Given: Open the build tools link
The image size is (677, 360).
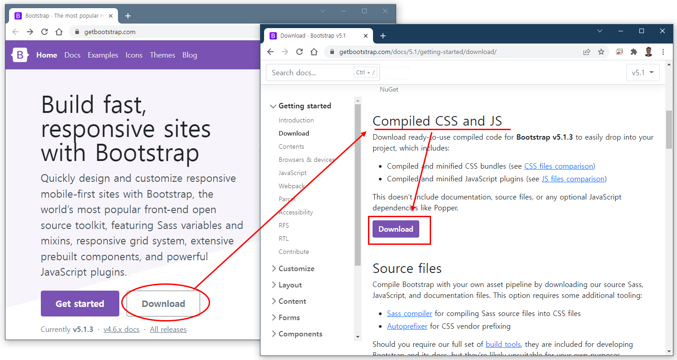Looking at the screenshot, I should coord(503,344).
